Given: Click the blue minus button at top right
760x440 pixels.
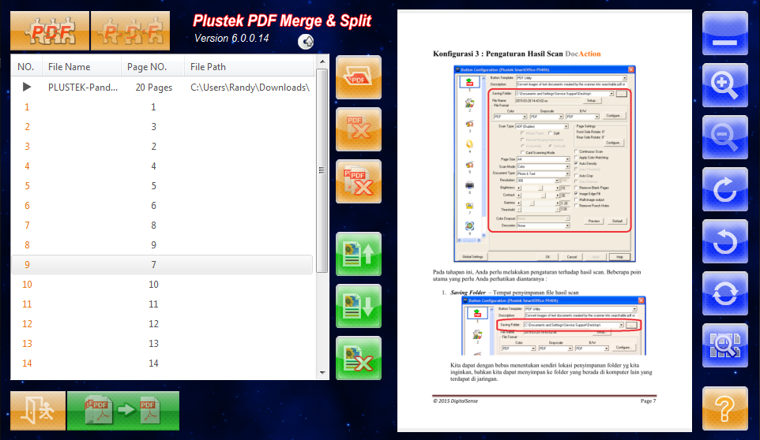Looking at the screenshot, I should click(x=725, y=33).
